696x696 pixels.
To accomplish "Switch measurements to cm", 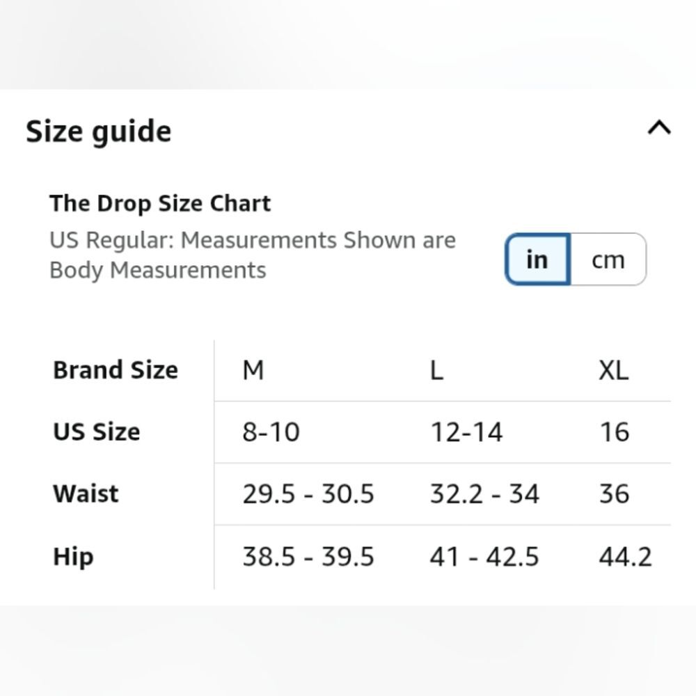I will coord(608,259).
